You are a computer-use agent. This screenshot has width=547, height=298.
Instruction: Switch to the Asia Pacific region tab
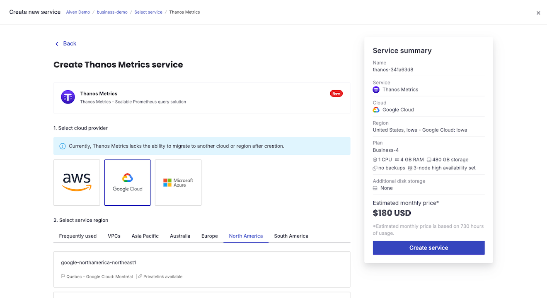pos(145,236)
